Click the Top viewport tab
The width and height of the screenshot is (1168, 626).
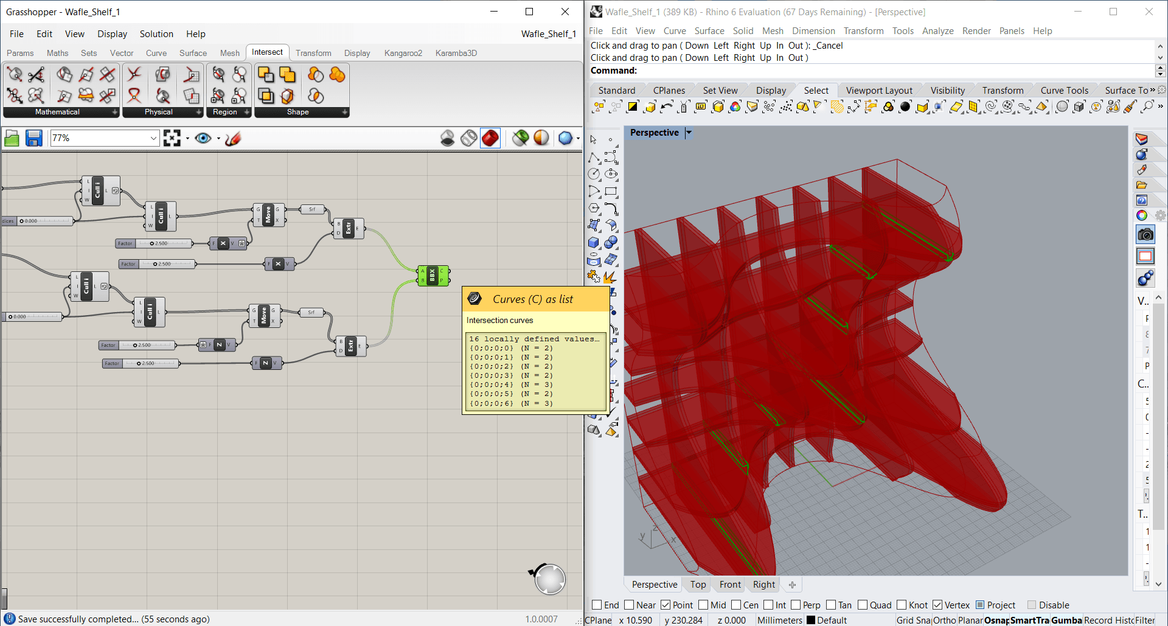(x=698, y=585)
